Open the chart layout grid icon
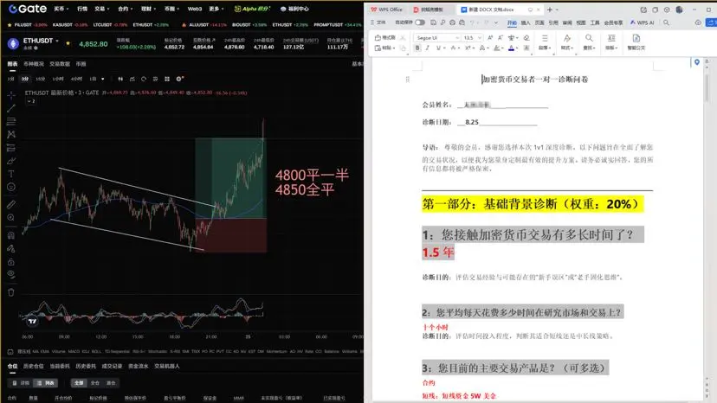The height and width of the screenshot is (403, 717). tap(167, 79)
